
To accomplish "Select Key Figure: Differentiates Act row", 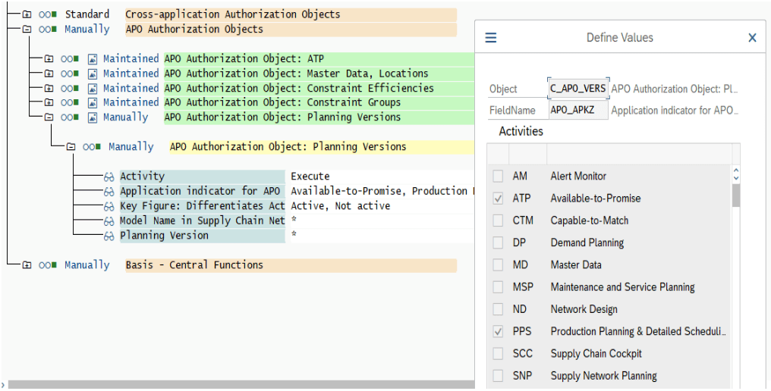I will coord(202,206).
